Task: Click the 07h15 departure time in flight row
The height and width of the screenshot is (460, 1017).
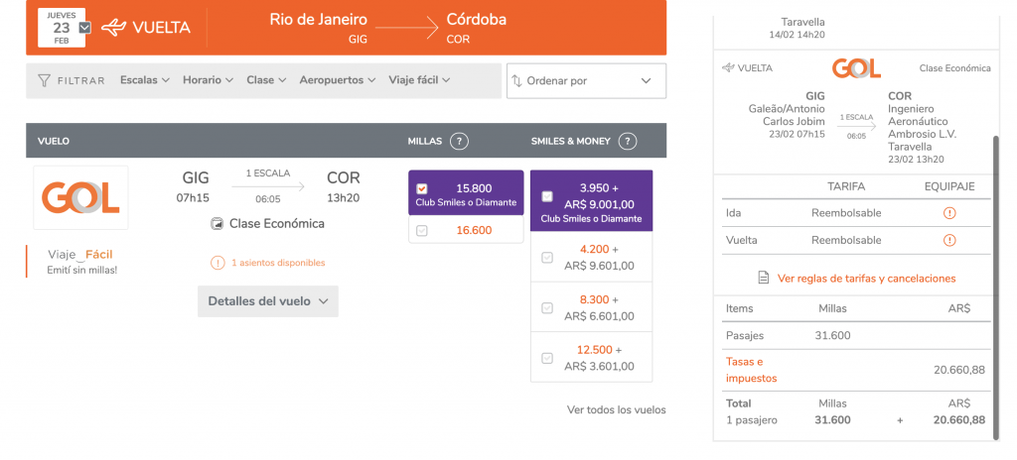Action: pyautogui.click(x=193, y=197)
